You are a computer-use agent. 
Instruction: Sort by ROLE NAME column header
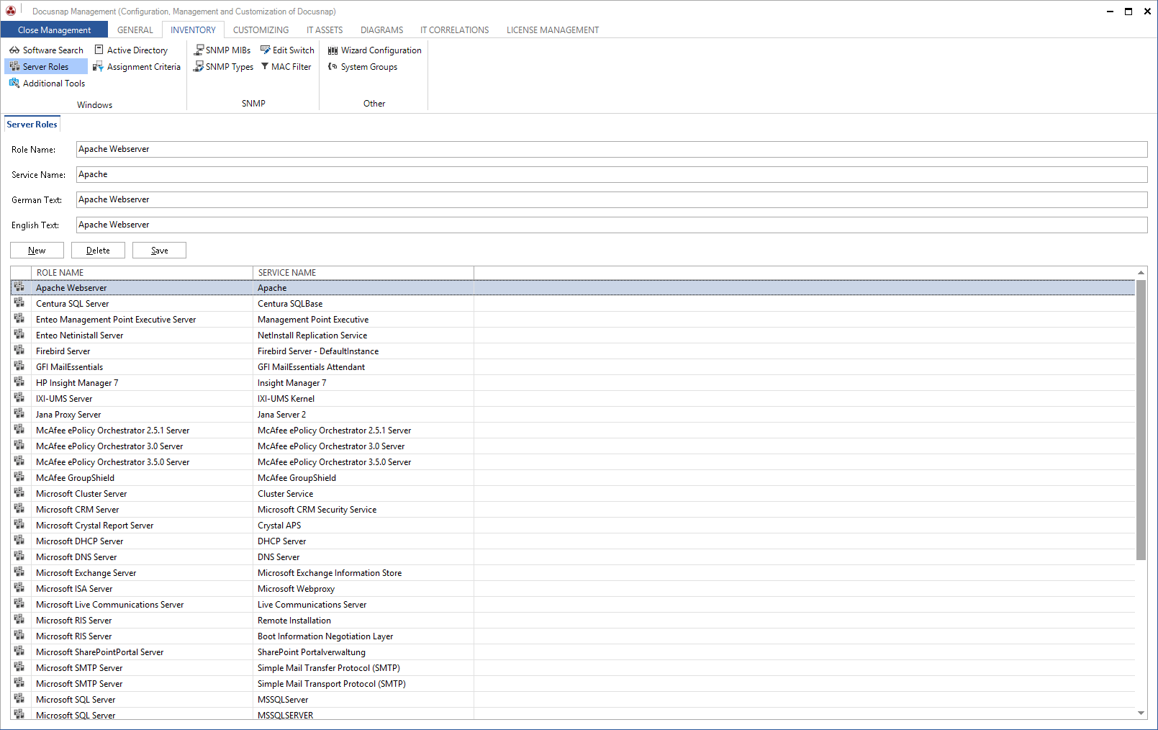pyautogui.click(x=142, y=273)
